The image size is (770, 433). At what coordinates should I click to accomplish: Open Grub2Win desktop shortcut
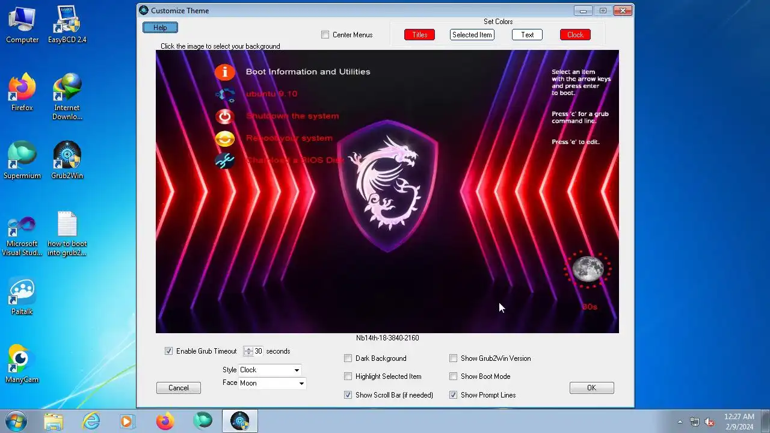click(67, 160)
